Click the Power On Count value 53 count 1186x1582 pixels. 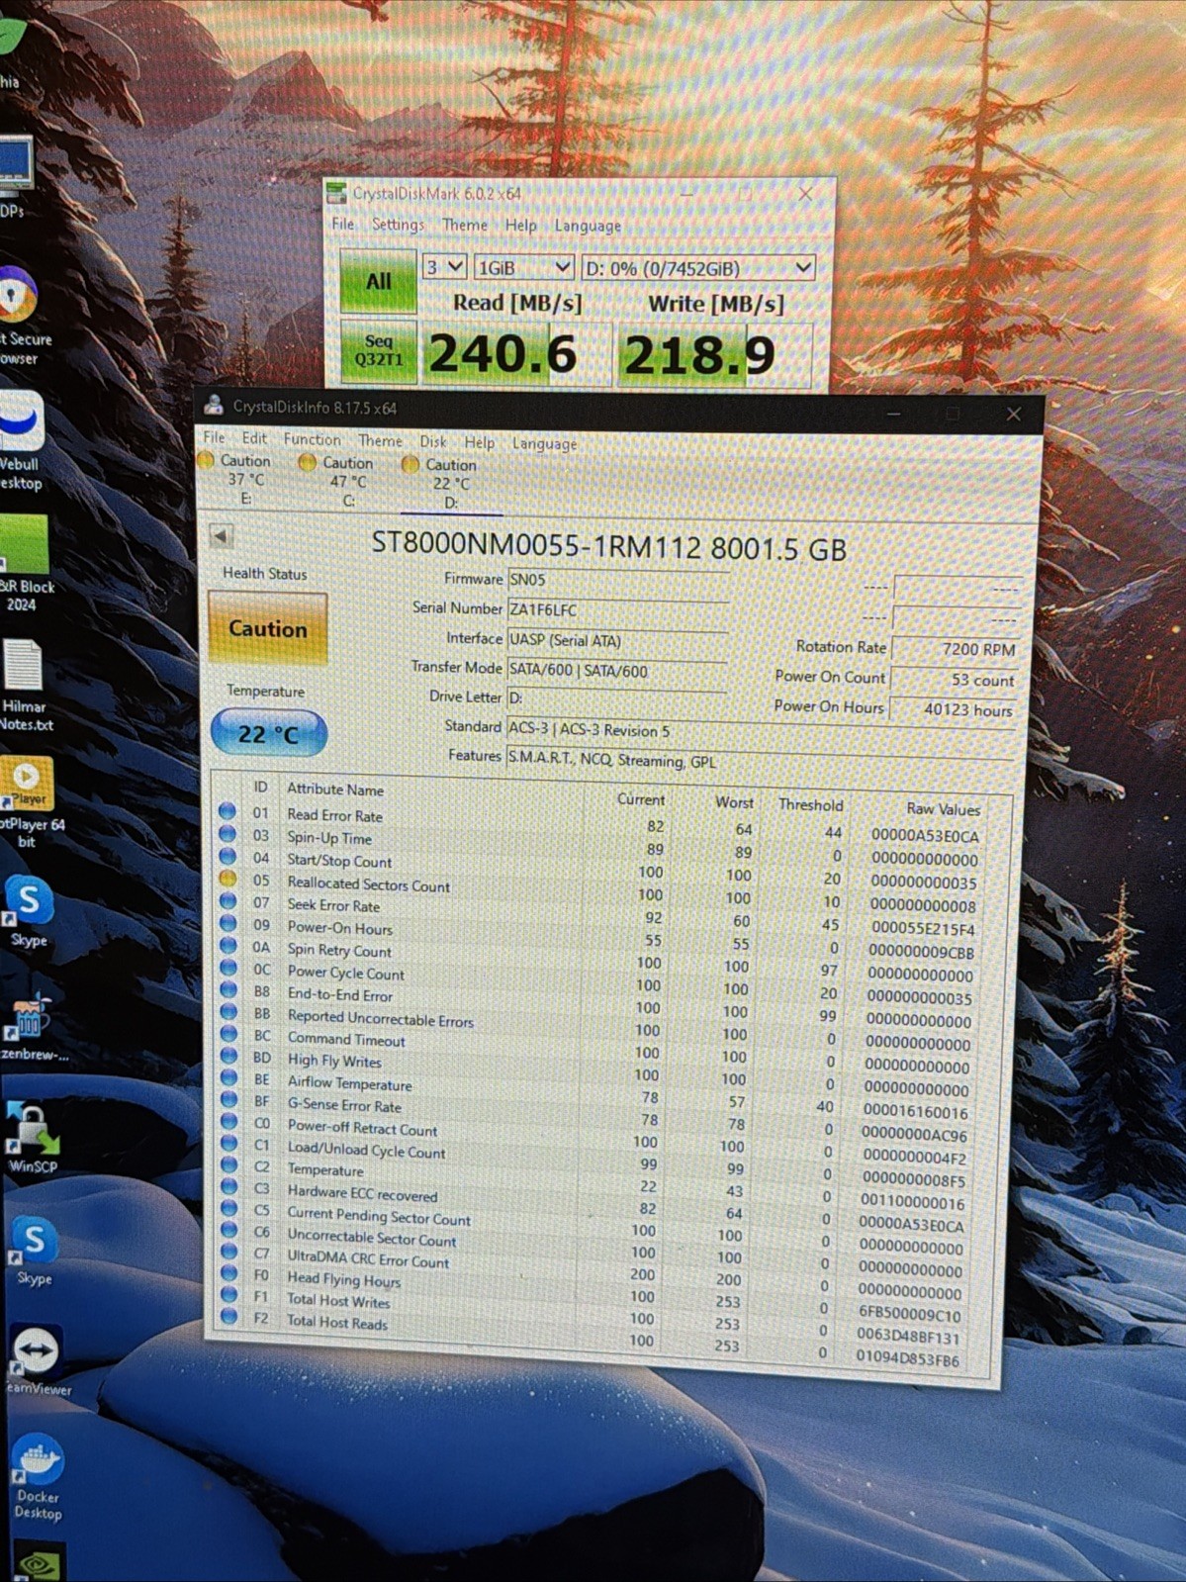click(x=954, y=680)
